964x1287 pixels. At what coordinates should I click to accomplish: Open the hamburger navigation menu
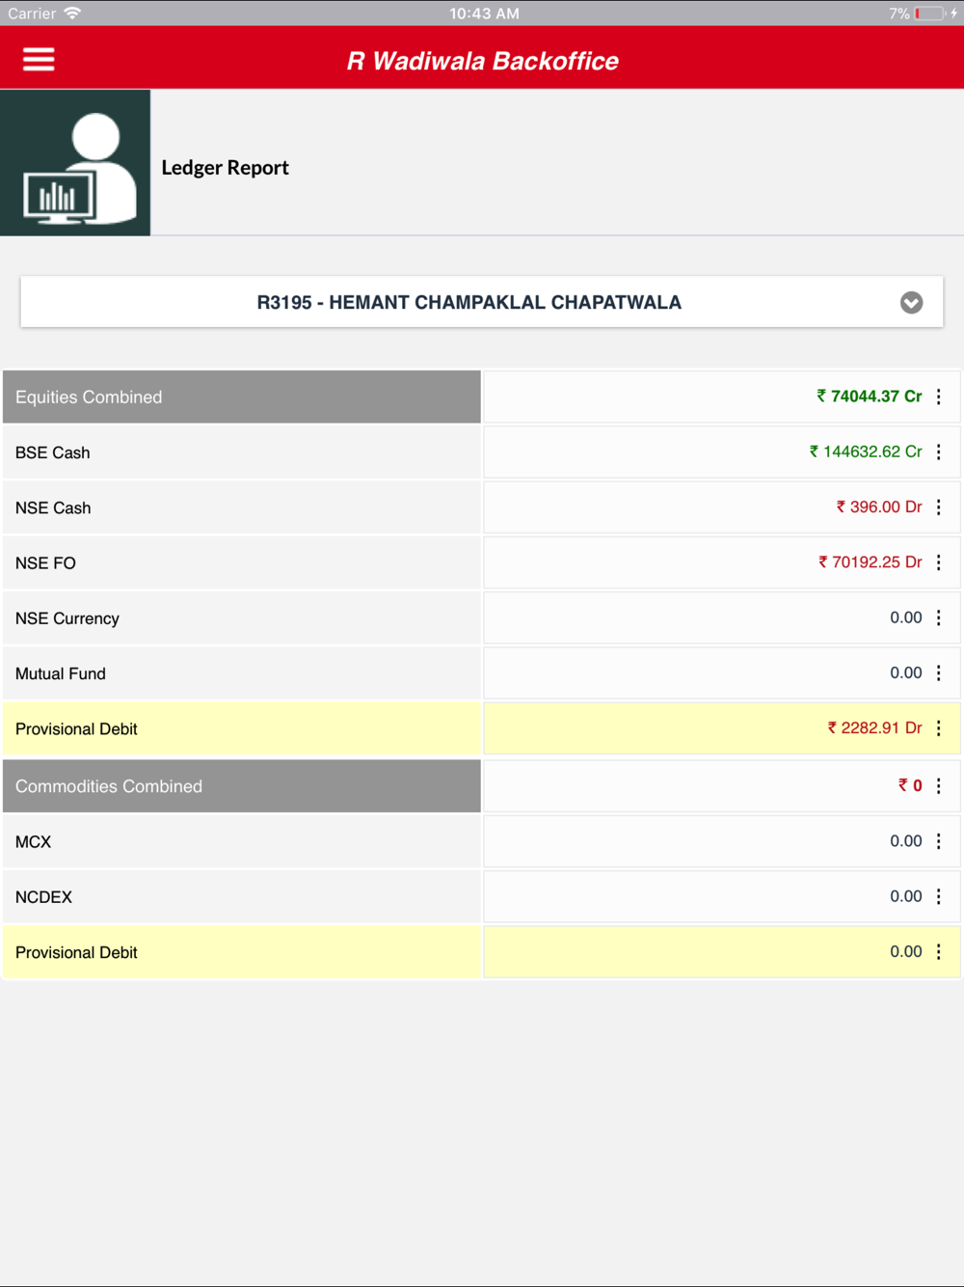point(39,60)
